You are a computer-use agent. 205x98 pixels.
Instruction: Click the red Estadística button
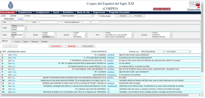tap(72, 46)
